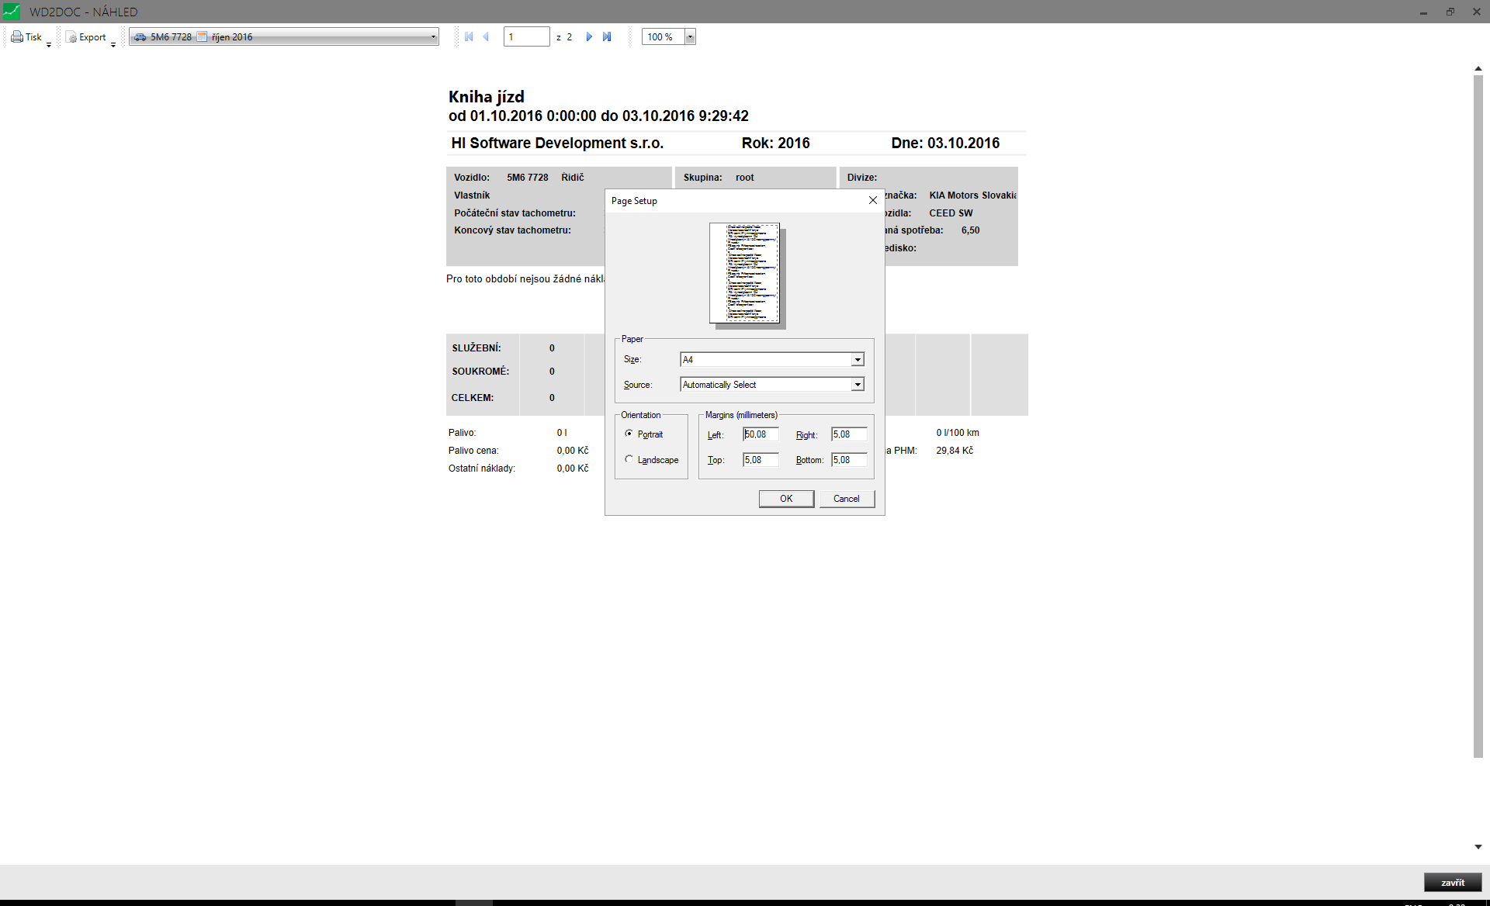Open the Export menu arrow
The image size is (1490, 906).
pyautogui.click(x=113, y=45)
